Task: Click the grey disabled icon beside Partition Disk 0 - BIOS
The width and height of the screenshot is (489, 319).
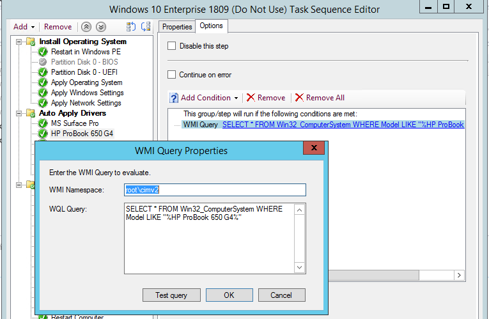Action: coord(43,62)
